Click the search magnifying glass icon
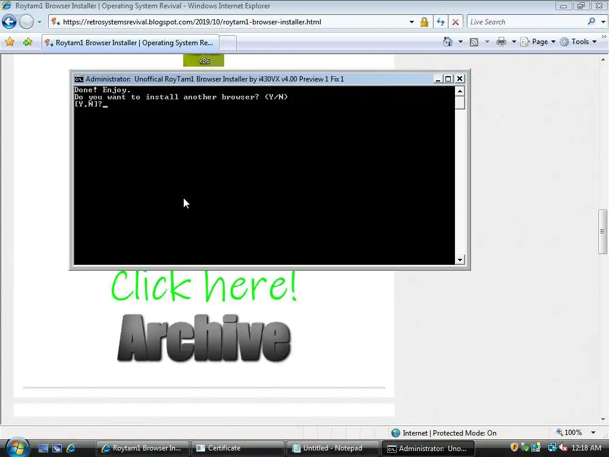This screenshot has width=609, height=457. coord(592,21)
